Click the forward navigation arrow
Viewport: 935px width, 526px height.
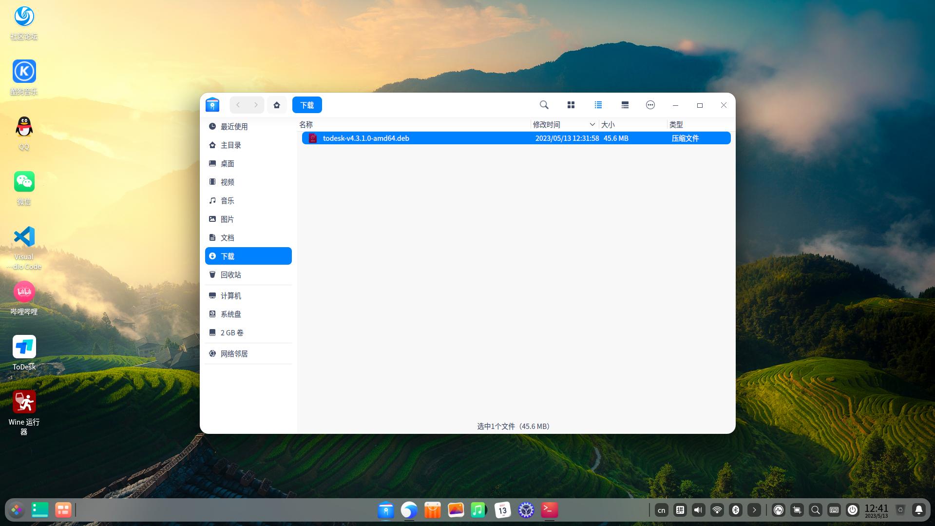tap(256, 105)
